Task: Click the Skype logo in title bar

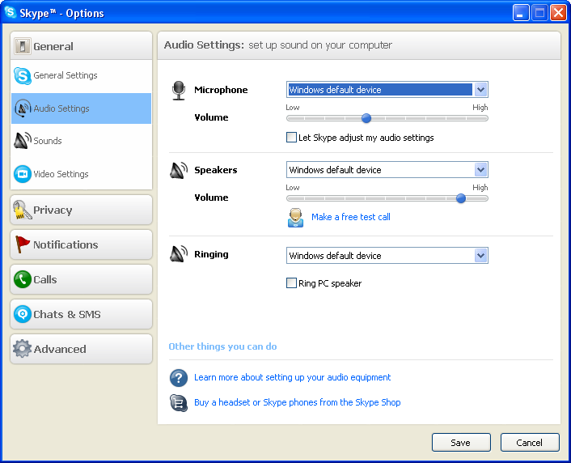Action: coord(11,12)
